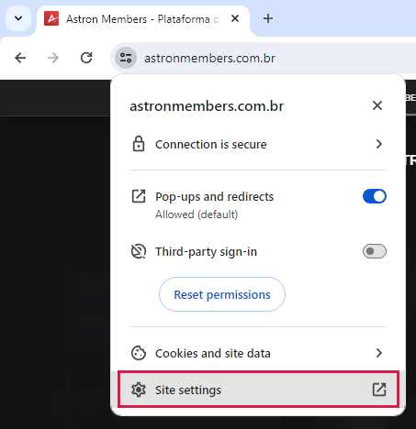Image resolution: width=416 pixels, height=429 pixels.
Task: Reload the current page
Action: (86, 58)
